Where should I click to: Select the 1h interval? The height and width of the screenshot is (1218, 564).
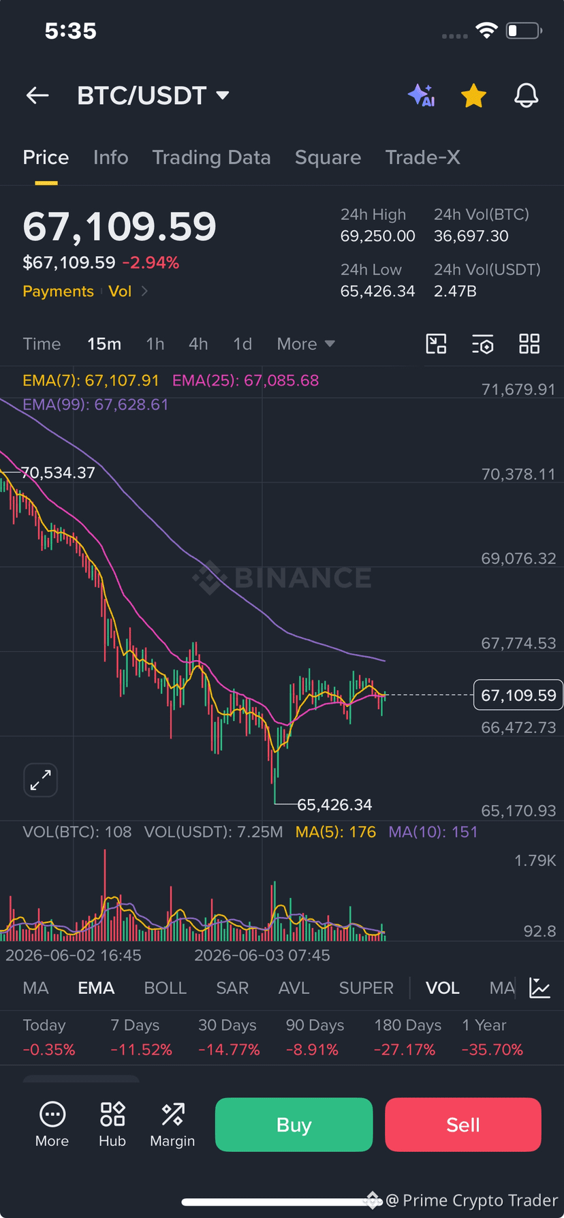[155, 344]
